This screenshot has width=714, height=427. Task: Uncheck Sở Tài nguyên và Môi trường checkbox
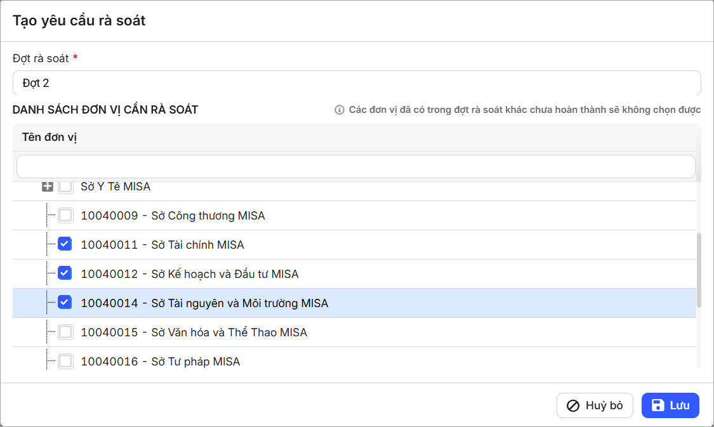pos(65,303)
